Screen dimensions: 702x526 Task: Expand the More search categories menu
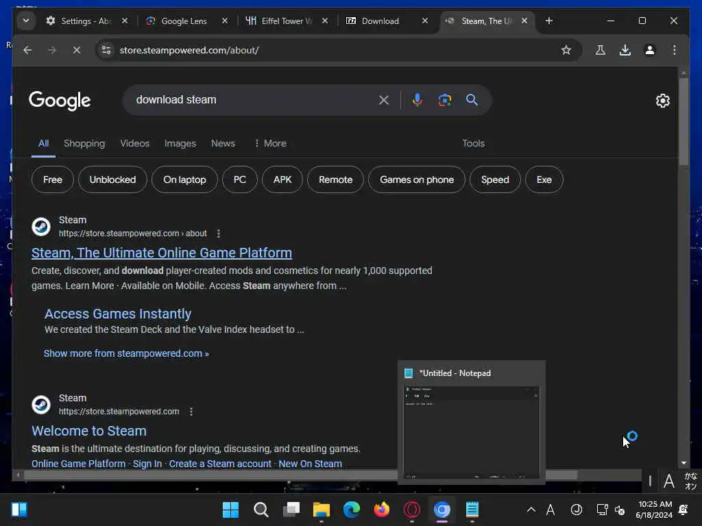point(270,144)
